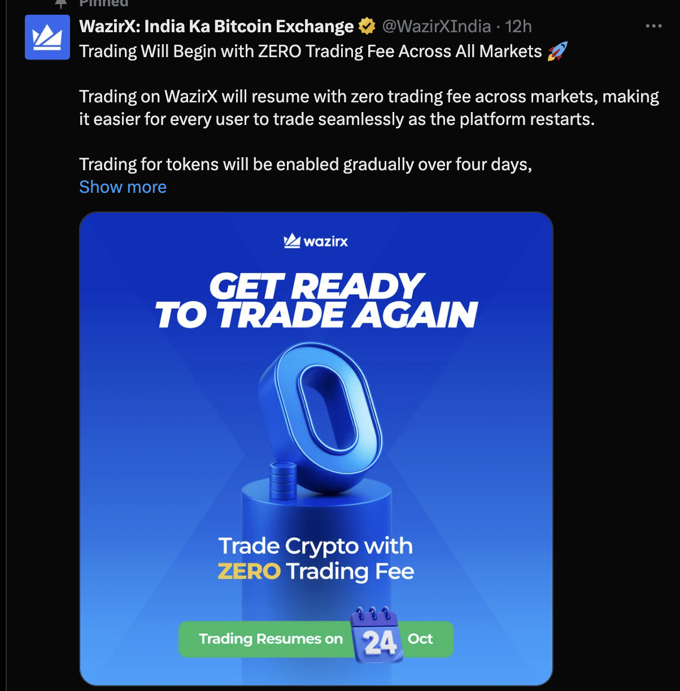Expand the tweet with Show more
The height and width of the screenshot is (691, 680).
(123, 187)
